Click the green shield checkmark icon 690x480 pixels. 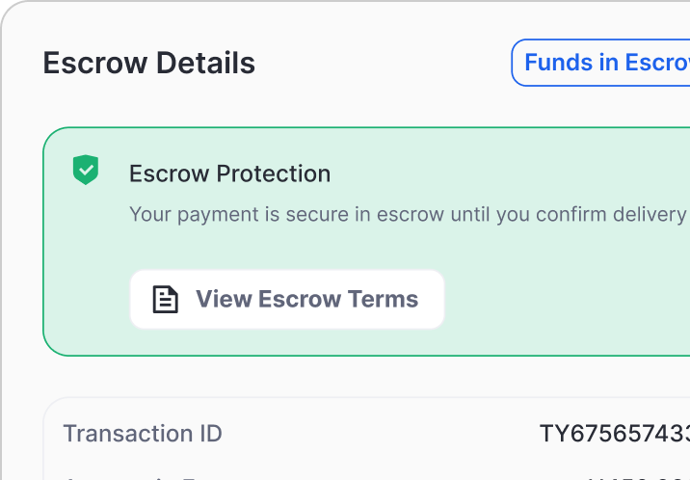87,170
